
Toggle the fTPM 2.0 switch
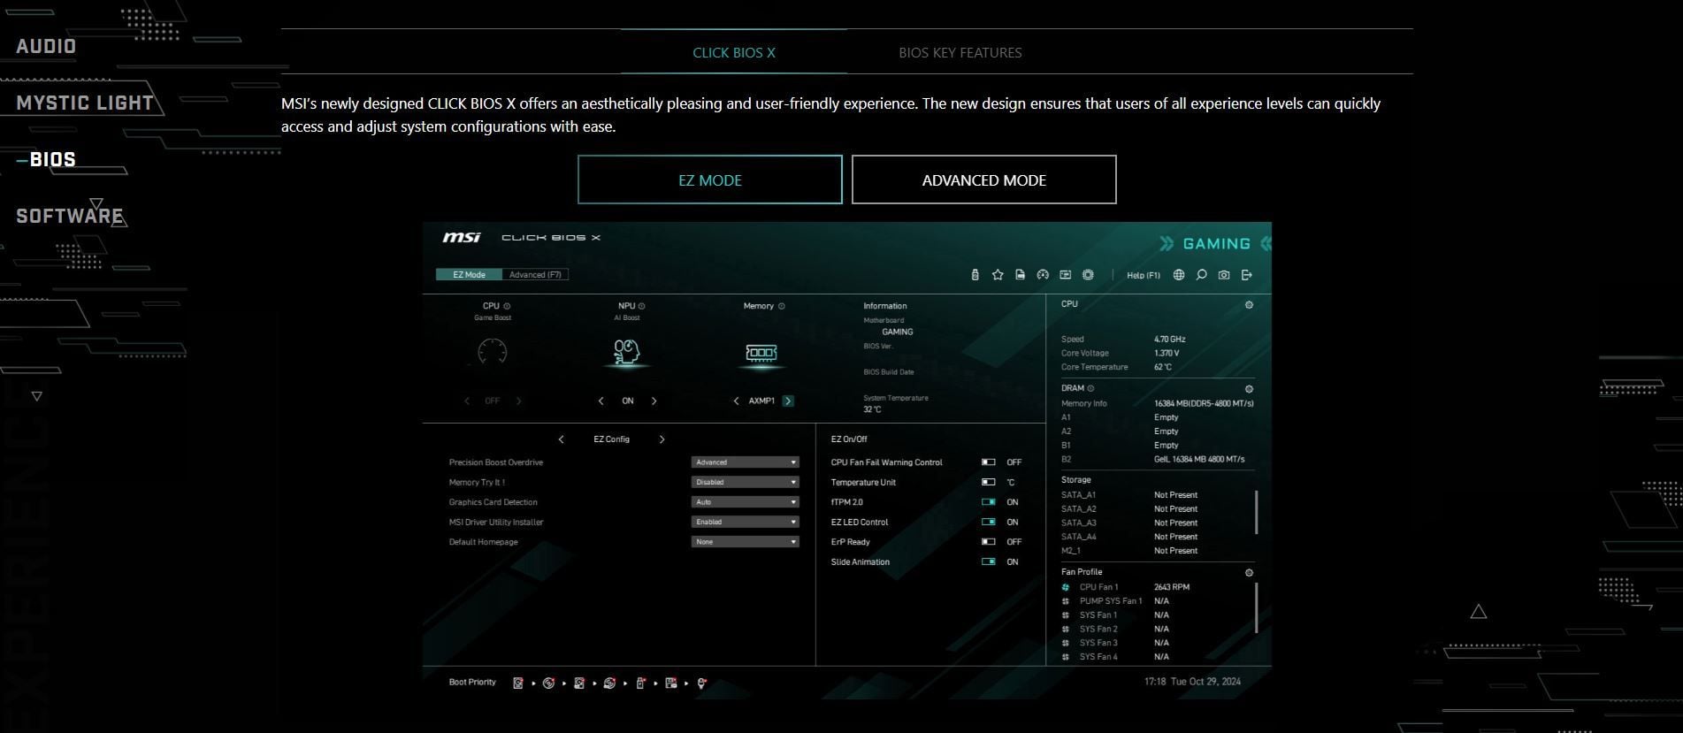988,502
